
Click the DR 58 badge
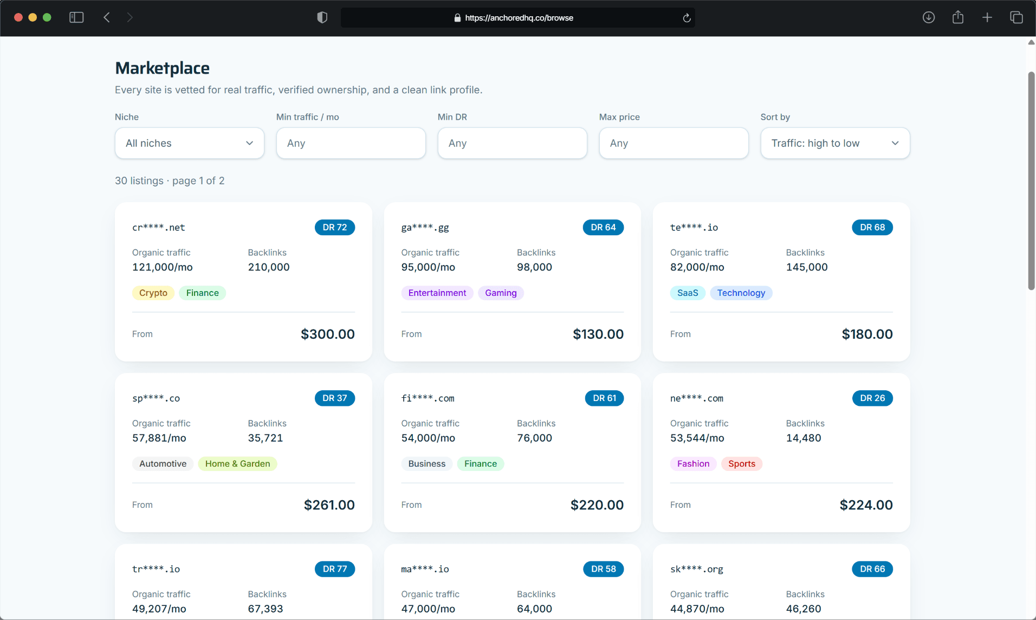pyautogui.click(x=604, y=569)
